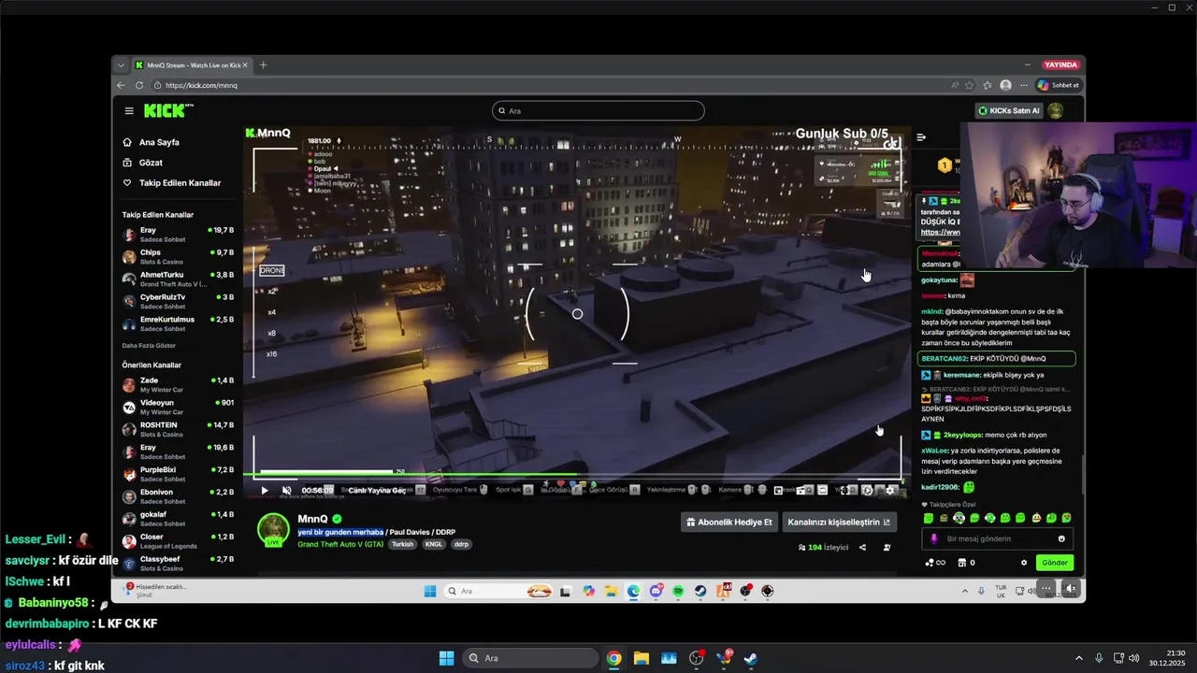Screen dimensions: 1197x673
Task: Show hidden tray icons chevron
Action: pyautogui.click(x=1079, y=658)
